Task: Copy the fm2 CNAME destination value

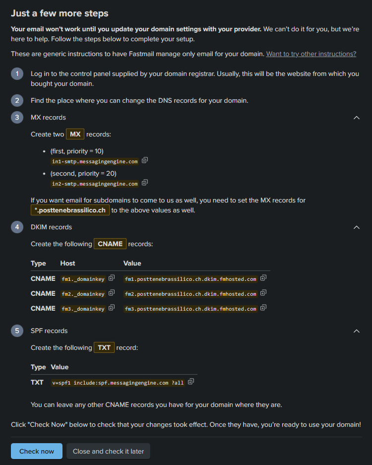Action: (x=262, y=293)
